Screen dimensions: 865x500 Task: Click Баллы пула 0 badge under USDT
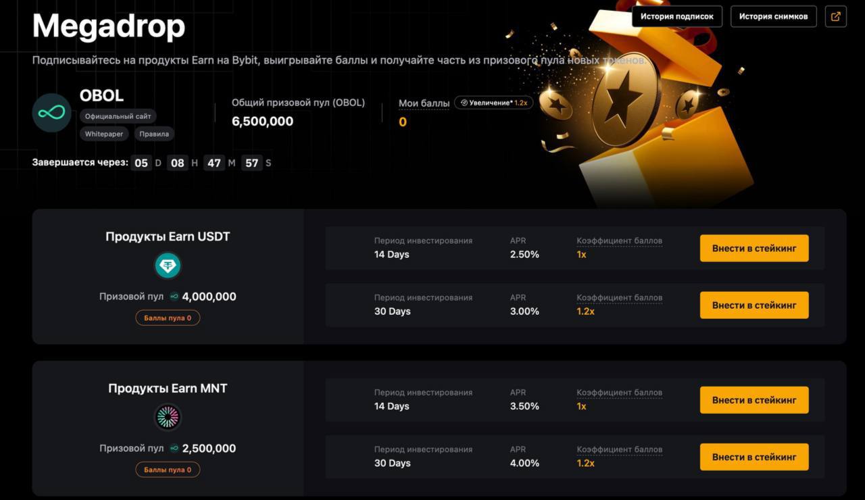[x=168, y=318]
